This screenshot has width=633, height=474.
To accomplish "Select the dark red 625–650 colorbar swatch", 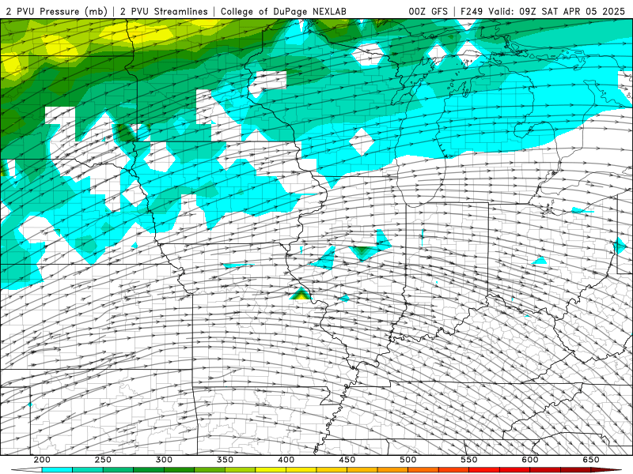I will pyautogui.click(x=575, y=470).
